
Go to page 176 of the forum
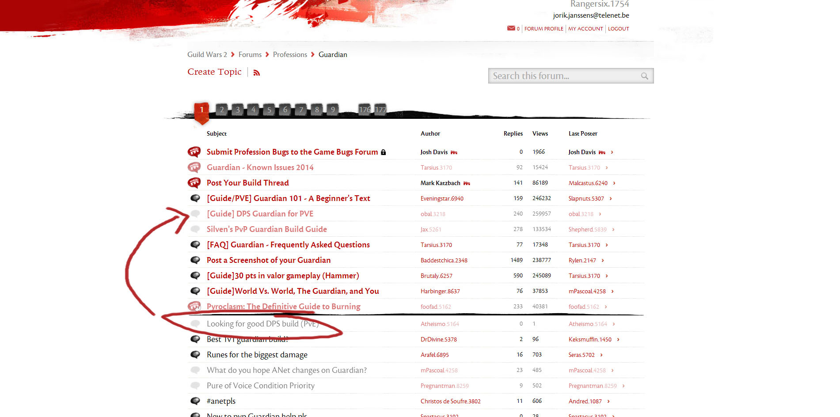point(365,110)
